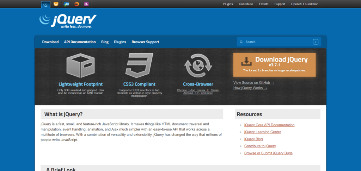The image size is (361, 171).
Task: Click the CSS3 shield icon
Action: [x=139, y=65]
